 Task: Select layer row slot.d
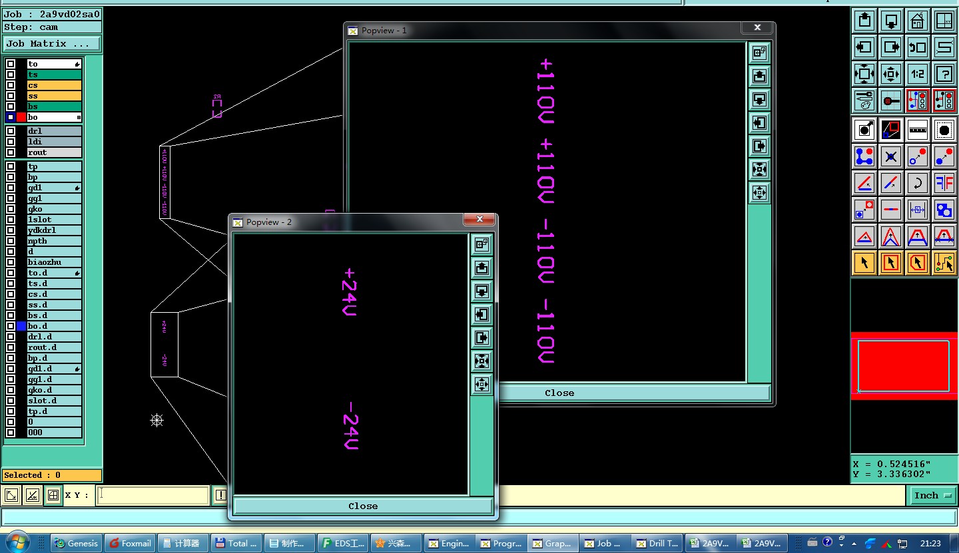(x=54, y=401)
